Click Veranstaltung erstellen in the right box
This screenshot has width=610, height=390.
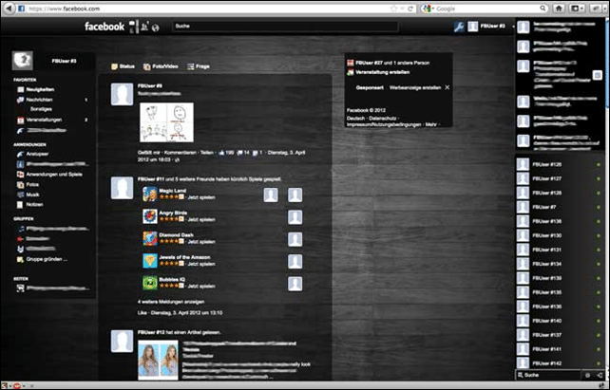click(382, 72)
